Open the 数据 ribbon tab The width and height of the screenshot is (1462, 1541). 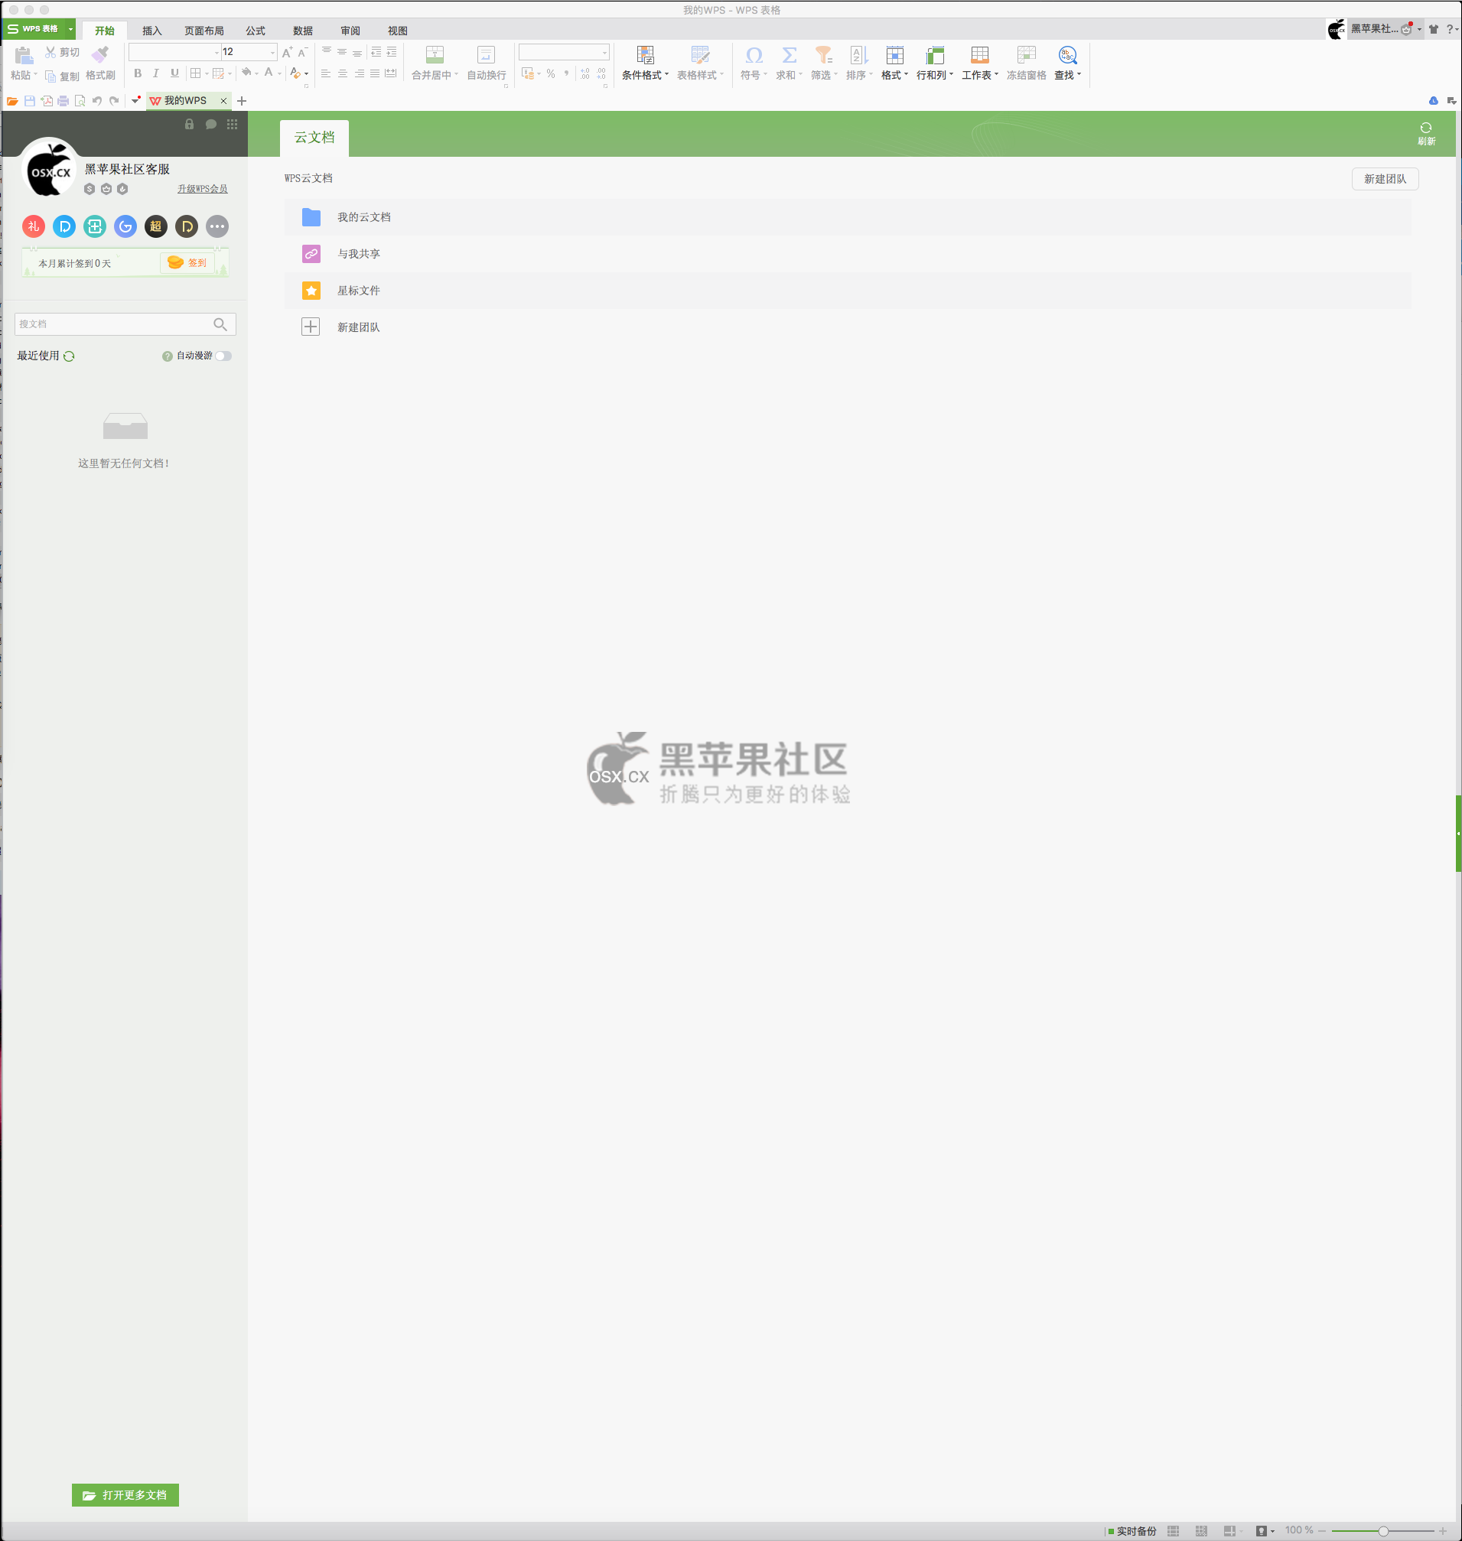303,31
